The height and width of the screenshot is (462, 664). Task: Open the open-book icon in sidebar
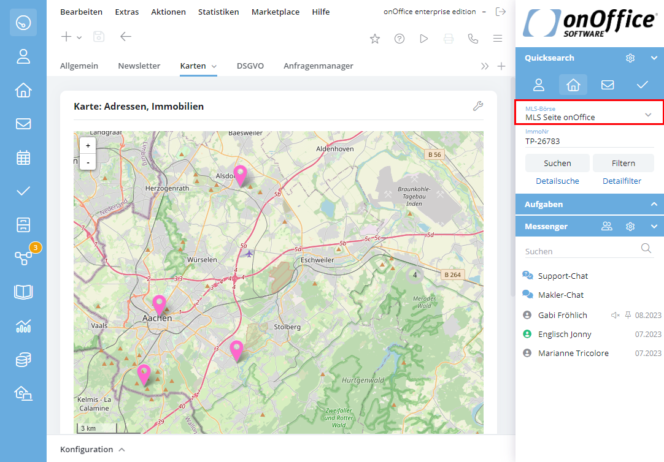click(23, 292)
